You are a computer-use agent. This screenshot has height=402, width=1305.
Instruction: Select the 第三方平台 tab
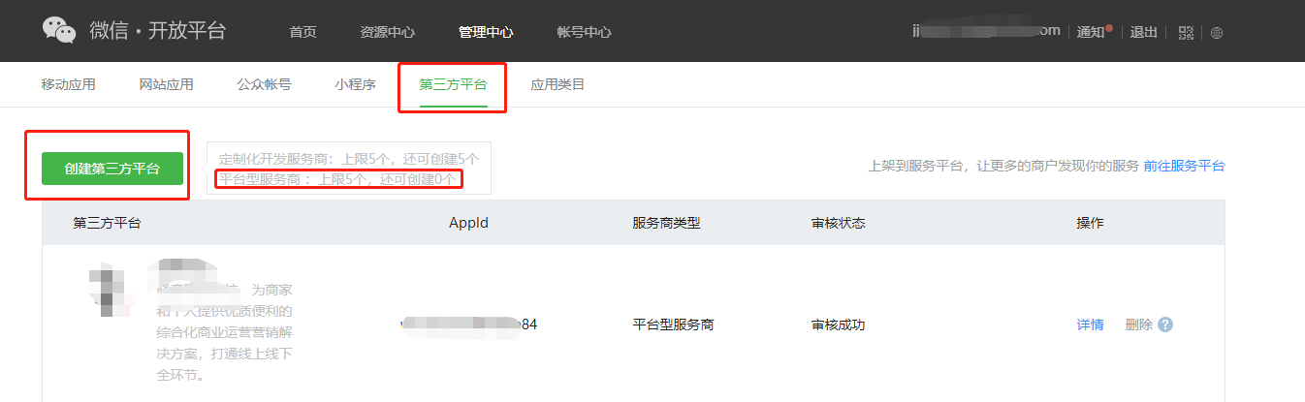(453, 84)
